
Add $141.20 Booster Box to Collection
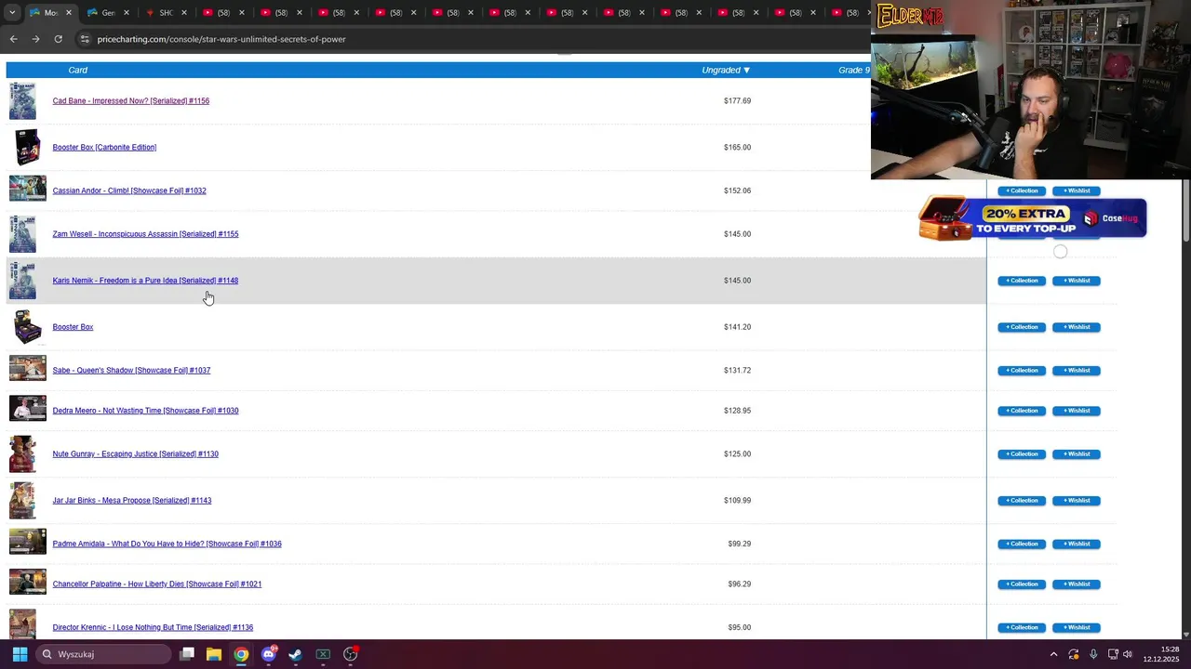[x=1022, y=327]
